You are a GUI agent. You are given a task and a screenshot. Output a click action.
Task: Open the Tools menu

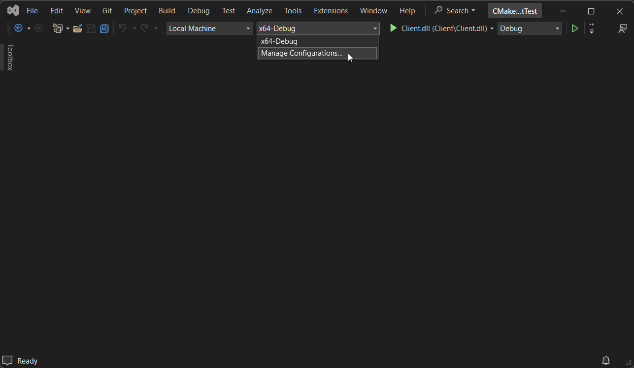point(293,10)
